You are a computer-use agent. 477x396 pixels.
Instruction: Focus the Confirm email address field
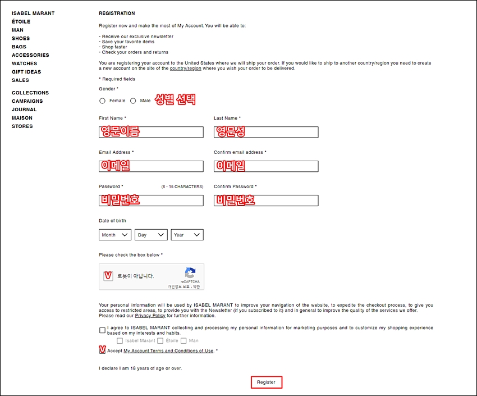[x=266, y=166]
